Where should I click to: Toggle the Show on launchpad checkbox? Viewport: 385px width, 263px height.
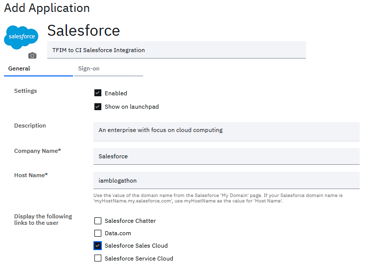[x=98, y=107]
